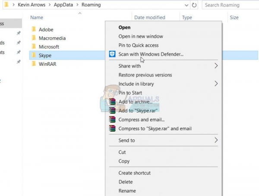259x196 pixels.
Task: Sort by the Size column header
Action: point(234,17)
